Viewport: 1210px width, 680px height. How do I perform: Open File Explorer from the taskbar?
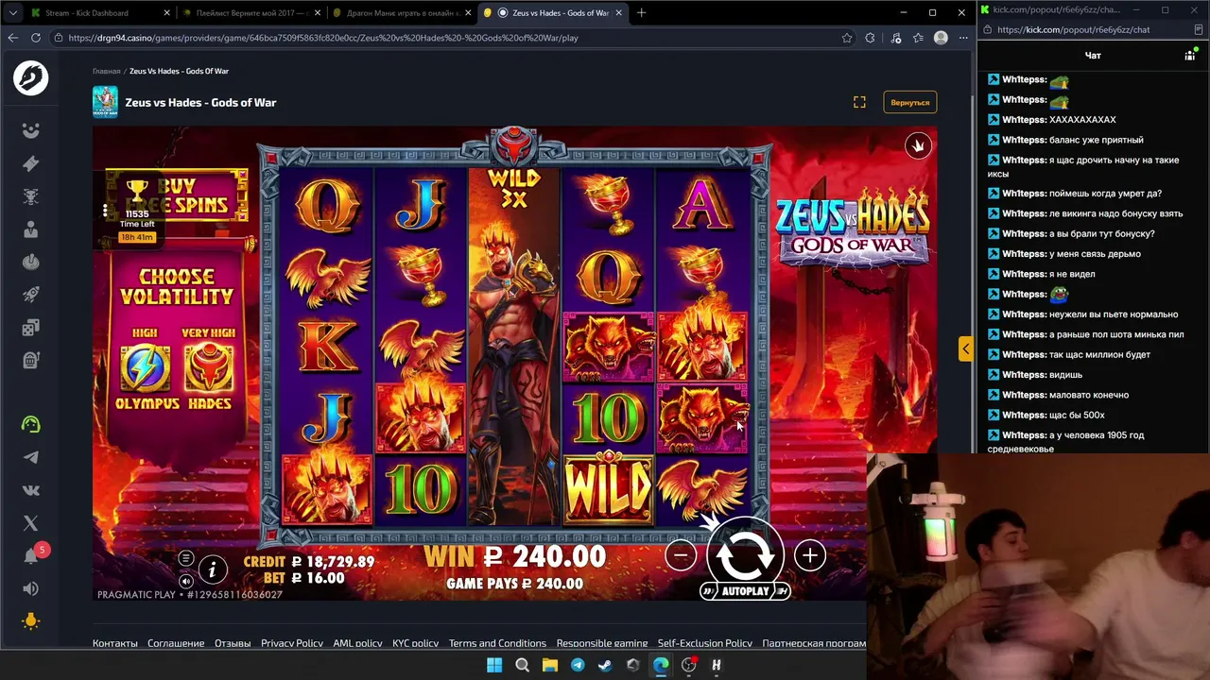coord(550,665)
